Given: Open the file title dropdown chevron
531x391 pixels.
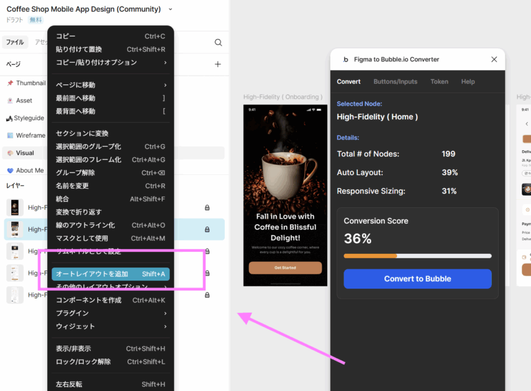Looking at the screenshot, I should tap(170, 9).
